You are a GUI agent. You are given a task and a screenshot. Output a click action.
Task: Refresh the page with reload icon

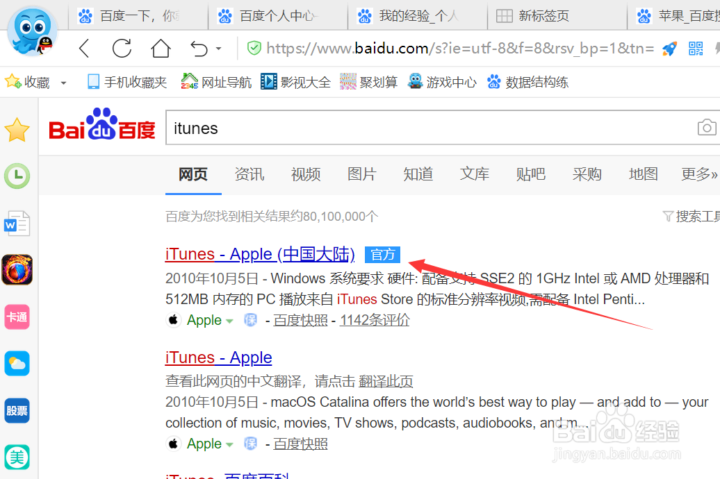[x=122, y=49]
